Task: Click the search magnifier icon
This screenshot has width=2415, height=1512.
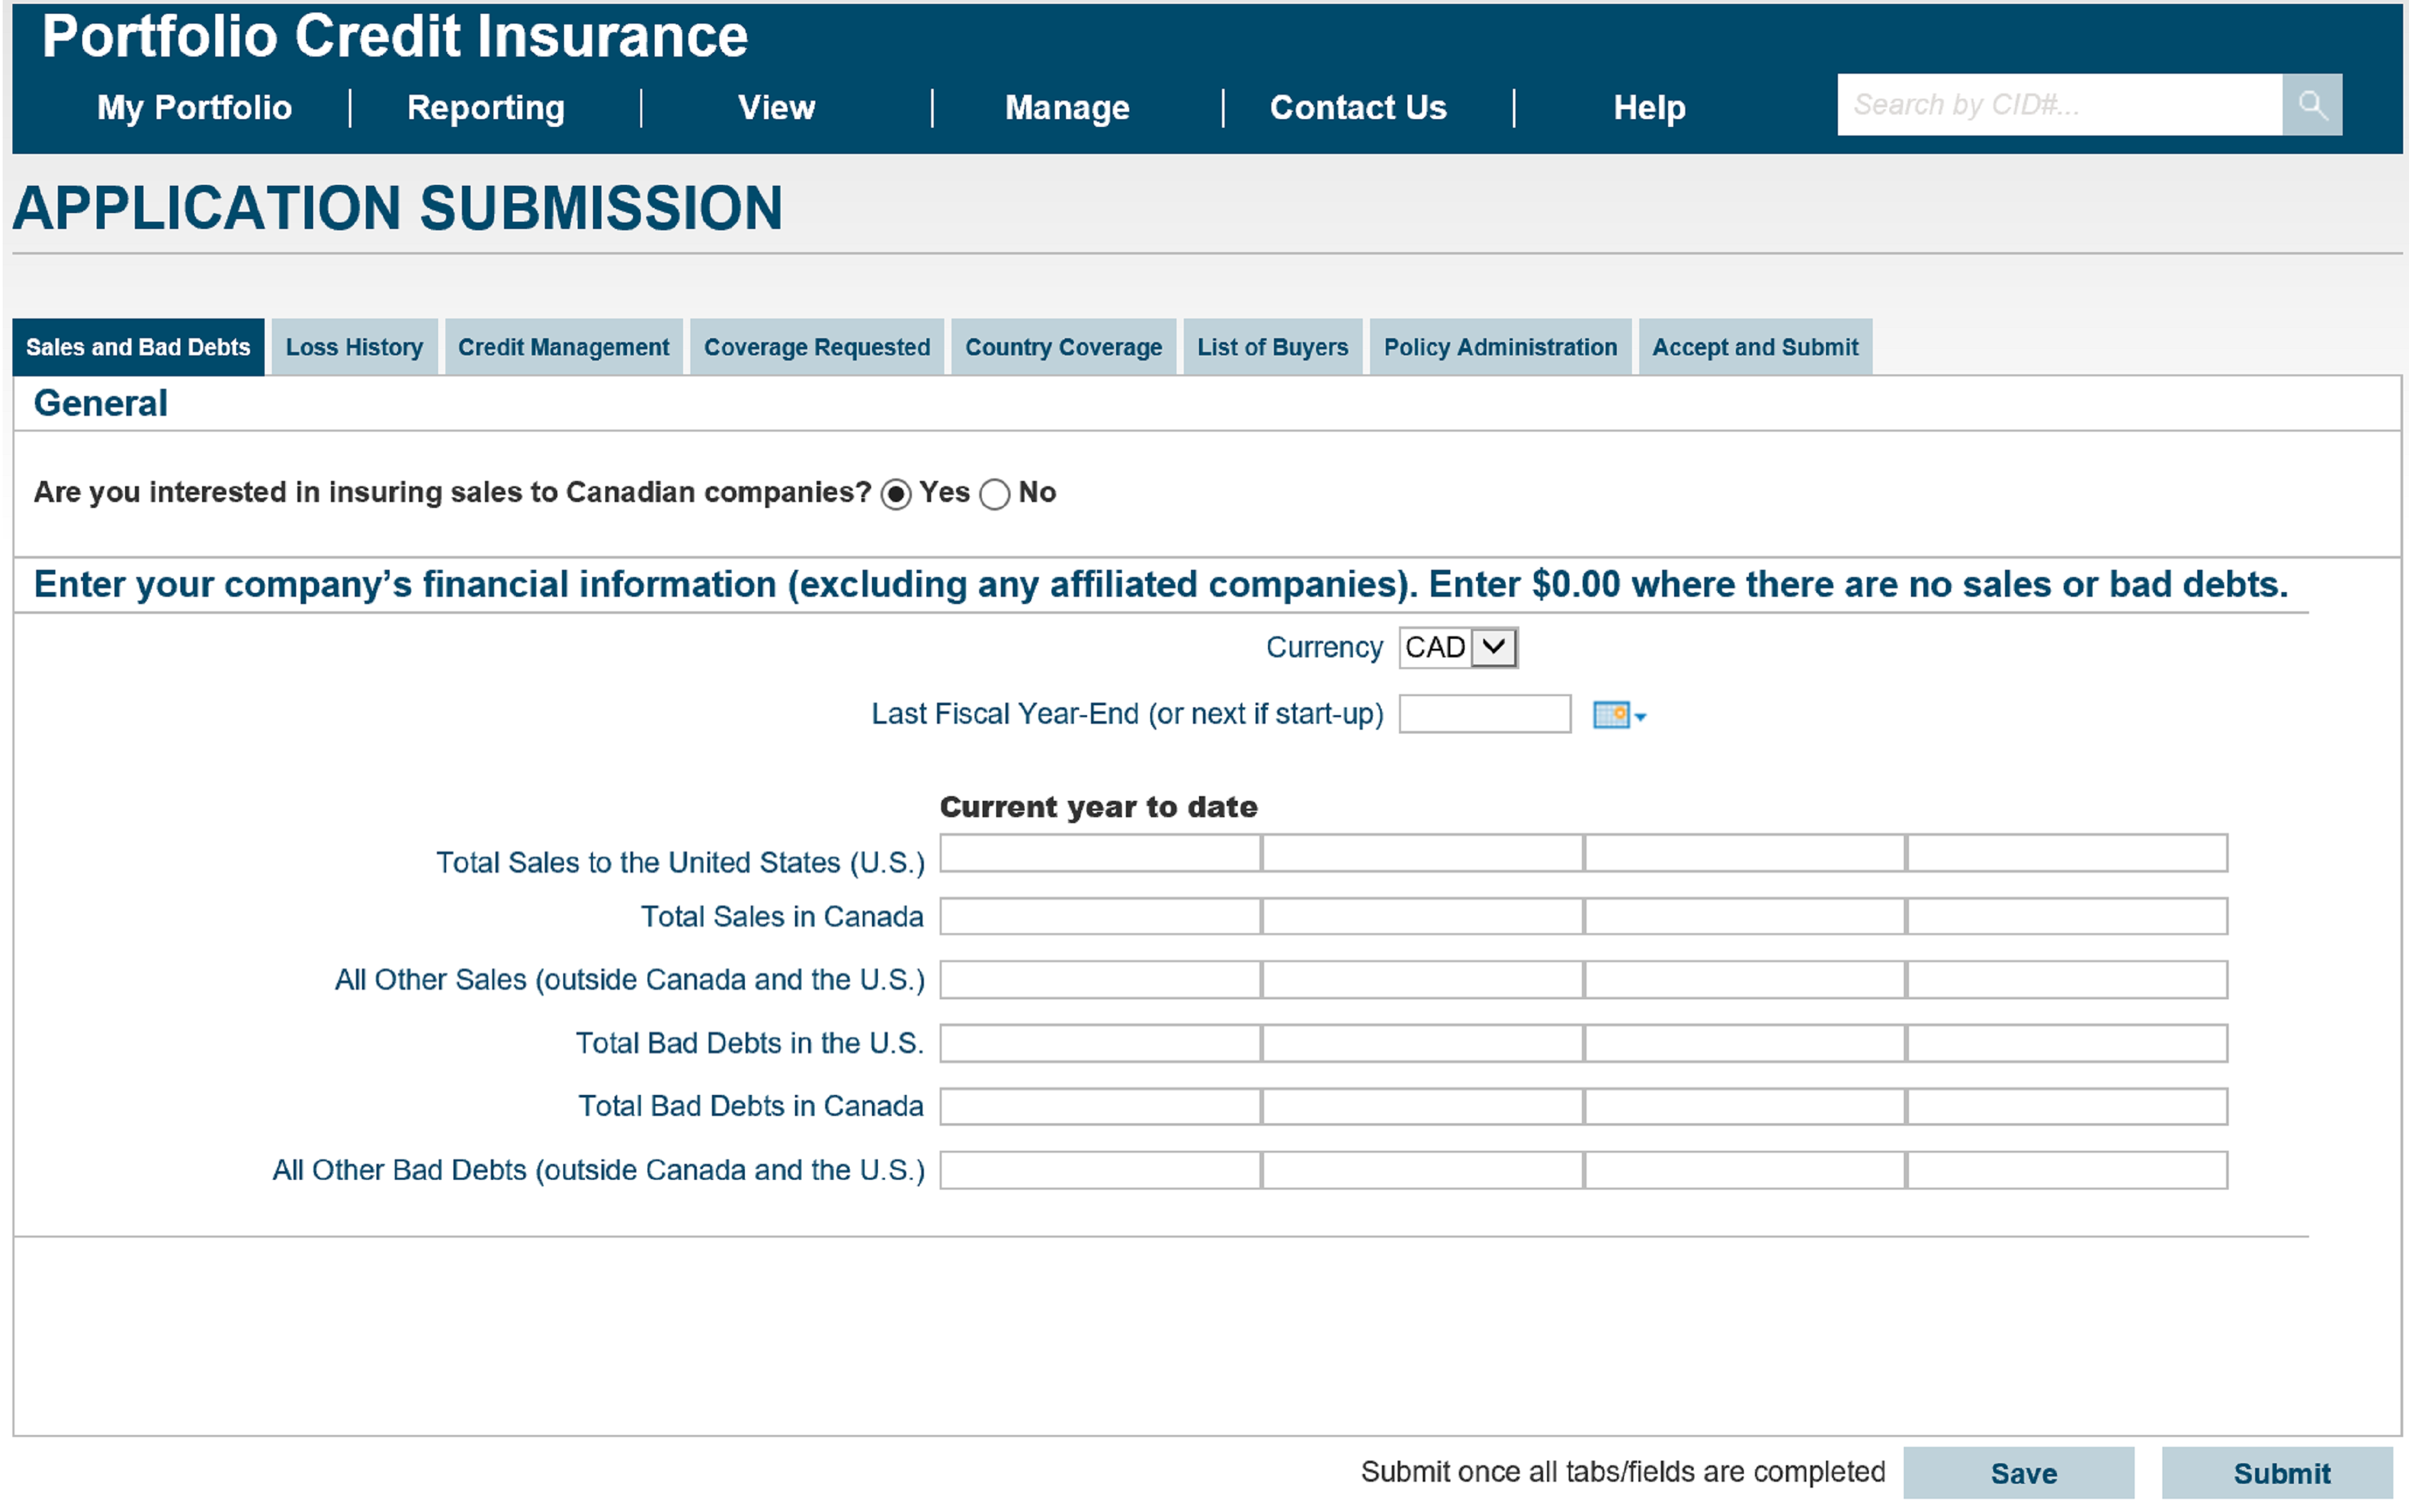Action: point(2312,104)
